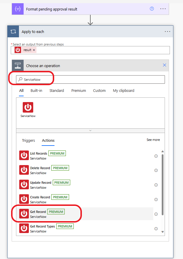Show info for Create Record action

156,199
